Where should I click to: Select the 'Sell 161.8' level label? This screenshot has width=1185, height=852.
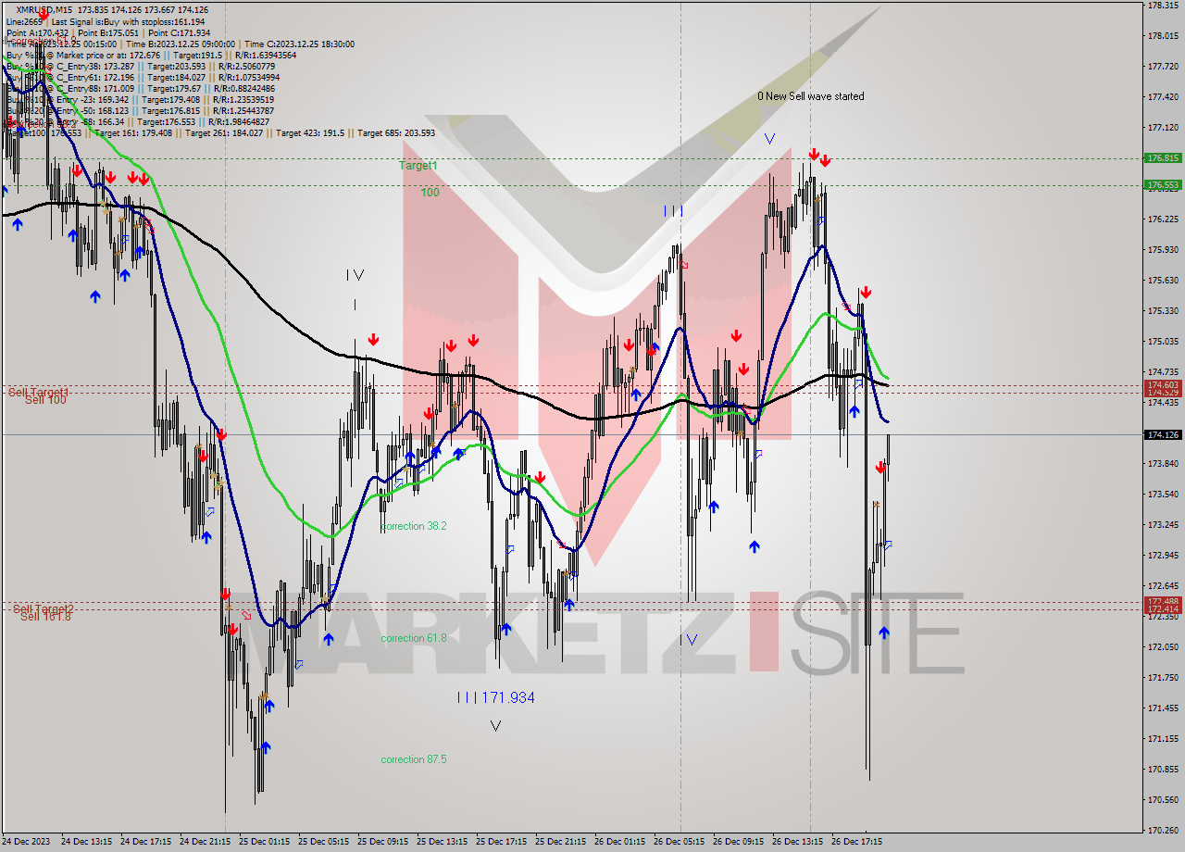[46, 616]
